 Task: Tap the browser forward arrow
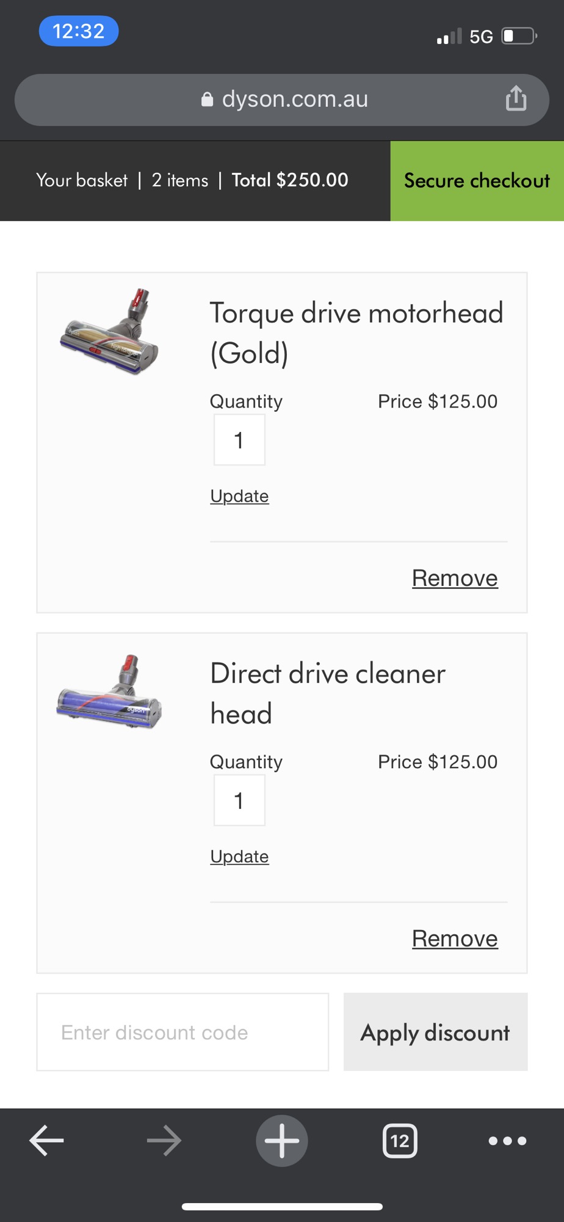click(x=164, y=1140)
